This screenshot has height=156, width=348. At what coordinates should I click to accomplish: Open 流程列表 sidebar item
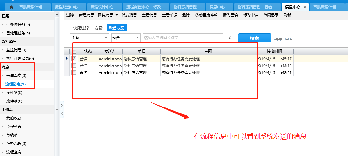[x=14, y=127]
